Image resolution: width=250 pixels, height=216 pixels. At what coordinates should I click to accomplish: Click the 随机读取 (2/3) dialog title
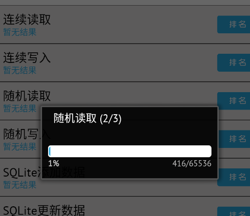(x=87, y=118)
